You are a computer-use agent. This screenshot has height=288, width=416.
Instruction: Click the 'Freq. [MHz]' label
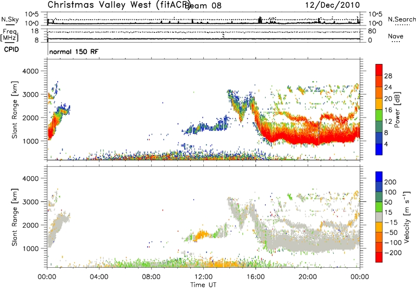click(x=9, y=35)
